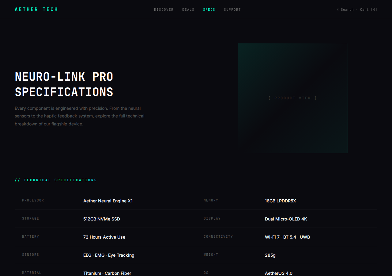The height and width of the screenshot is (276, 392).
Task: Select the Storage 512GB NVMe SSD row
Action: (x=105, y=219)
